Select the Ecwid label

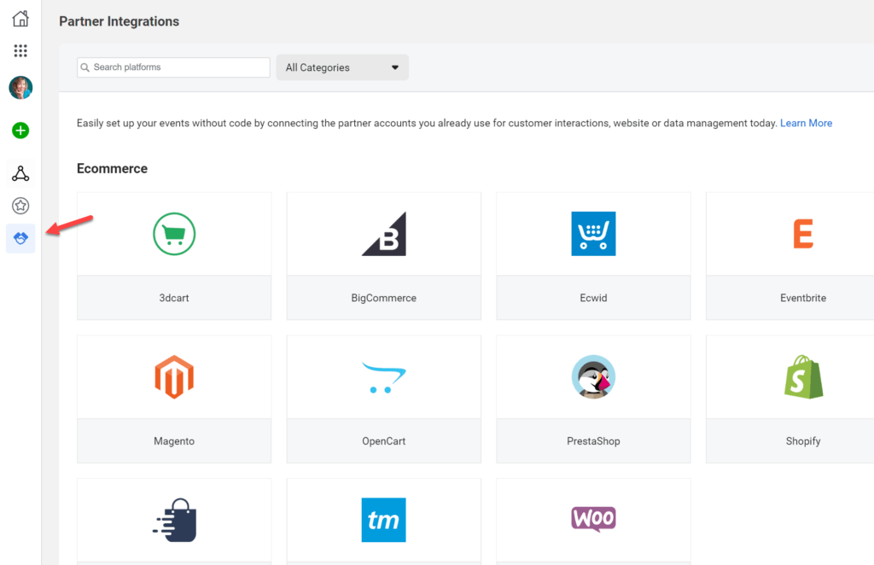594,298
